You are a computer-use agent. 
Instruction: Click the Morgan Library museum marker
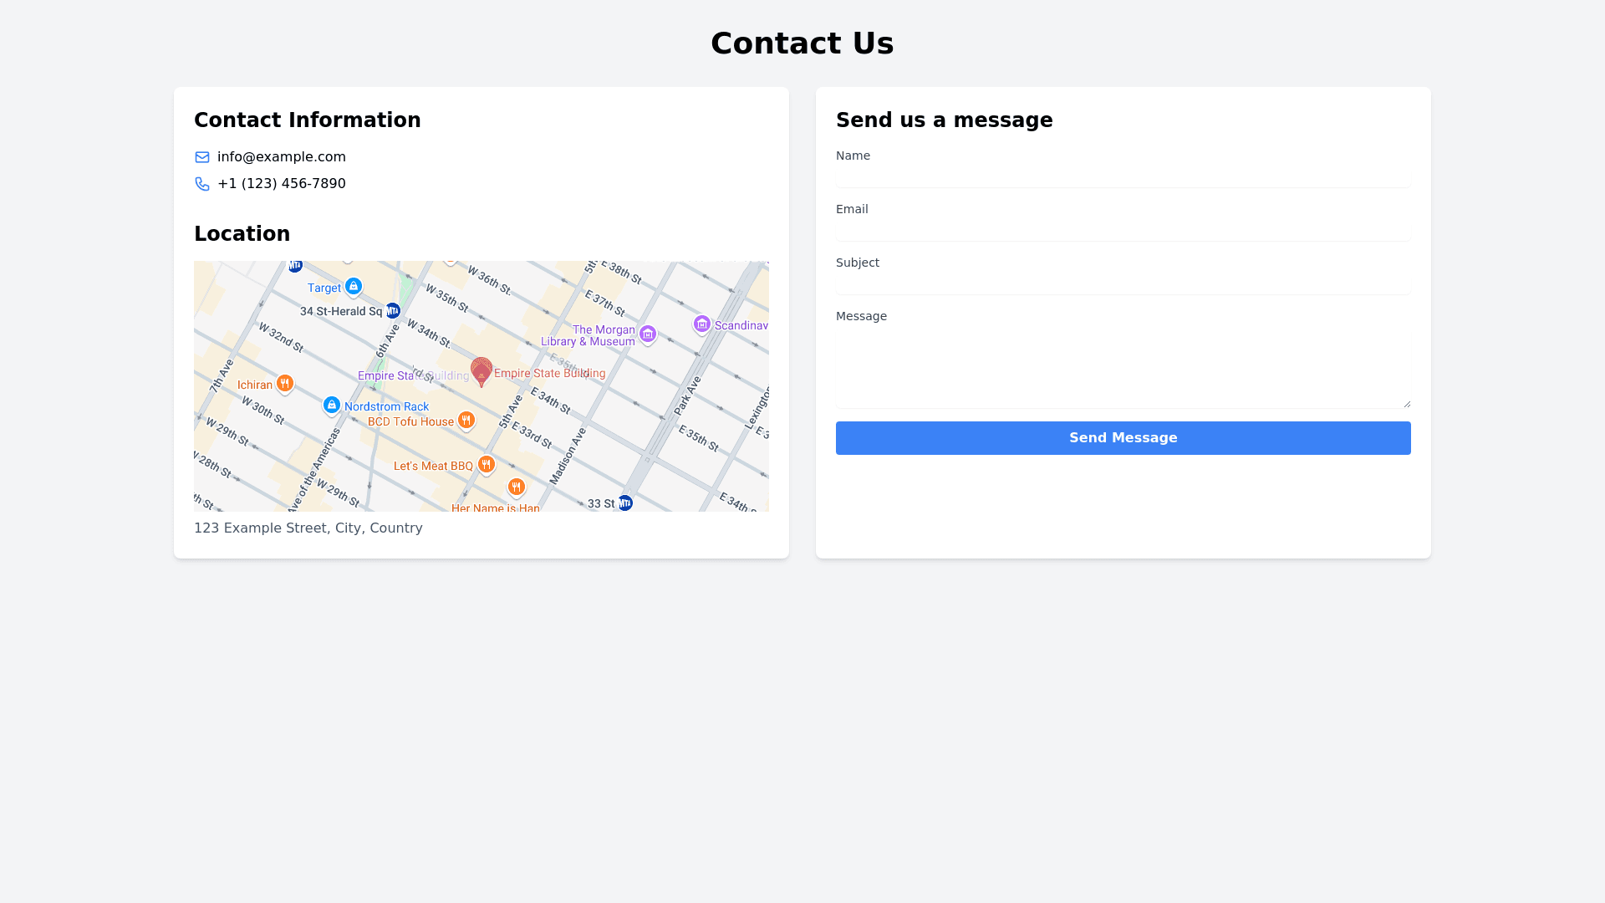pos(648,334)
